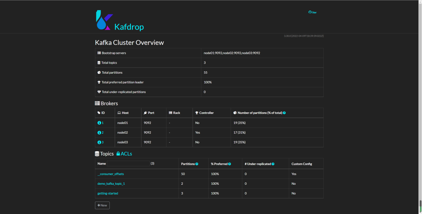Click the Custom Config column header
The width and height of the screenshot is (422, 214).
(302, 164)
